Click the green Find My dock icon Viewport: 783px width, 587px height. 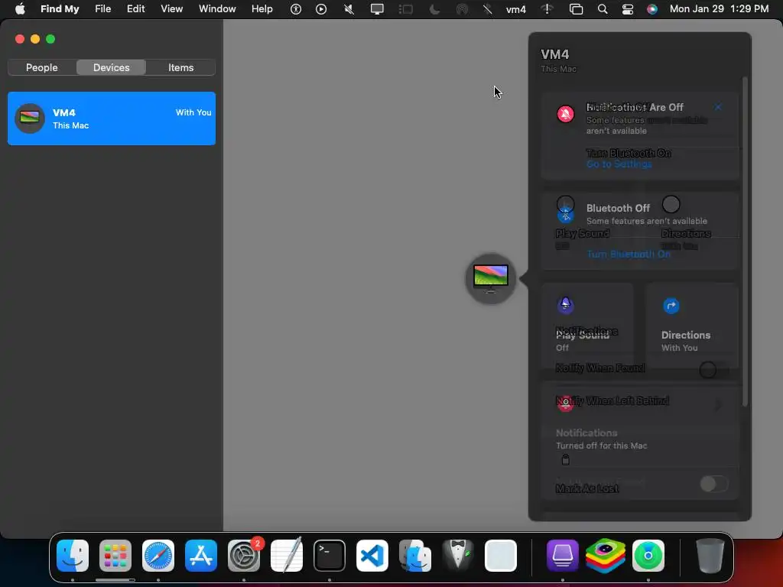click(x=648, y=556)
